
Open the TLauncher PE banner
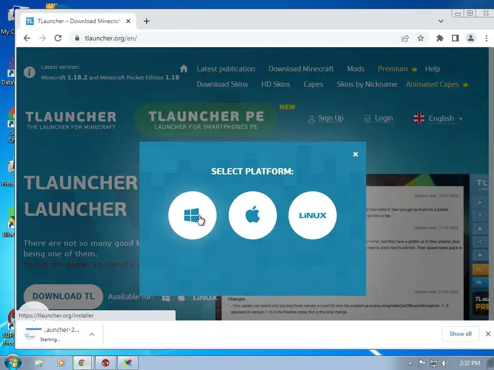click(206, 120)
